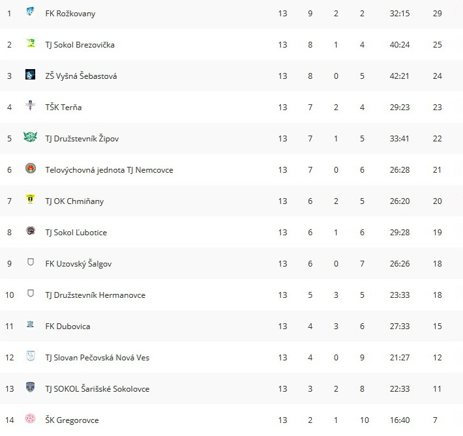Click the ŠK Gregorovce pink club logo
The width and height of the screenshot is (463, 436).
coord(30,418)
